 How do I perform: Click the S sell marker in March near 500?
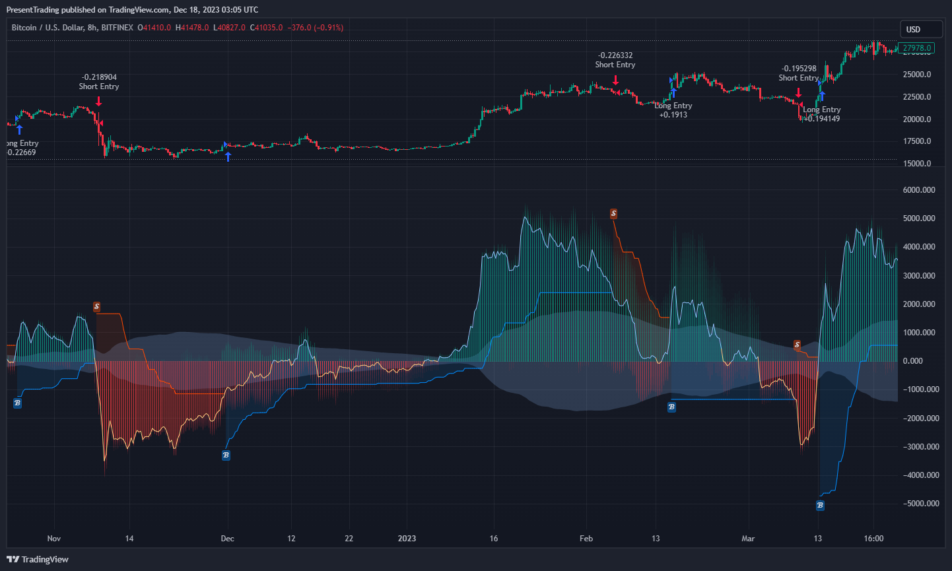797,345
